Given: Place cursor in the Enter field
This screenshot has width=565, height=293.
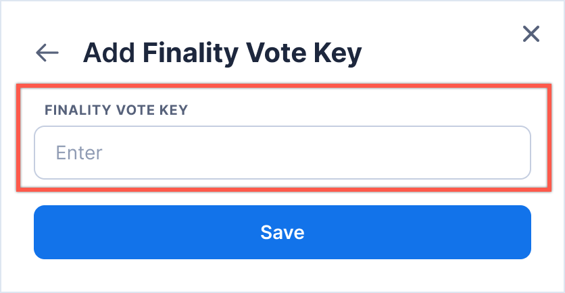Looking at the screenshot, I should [282, 153].
